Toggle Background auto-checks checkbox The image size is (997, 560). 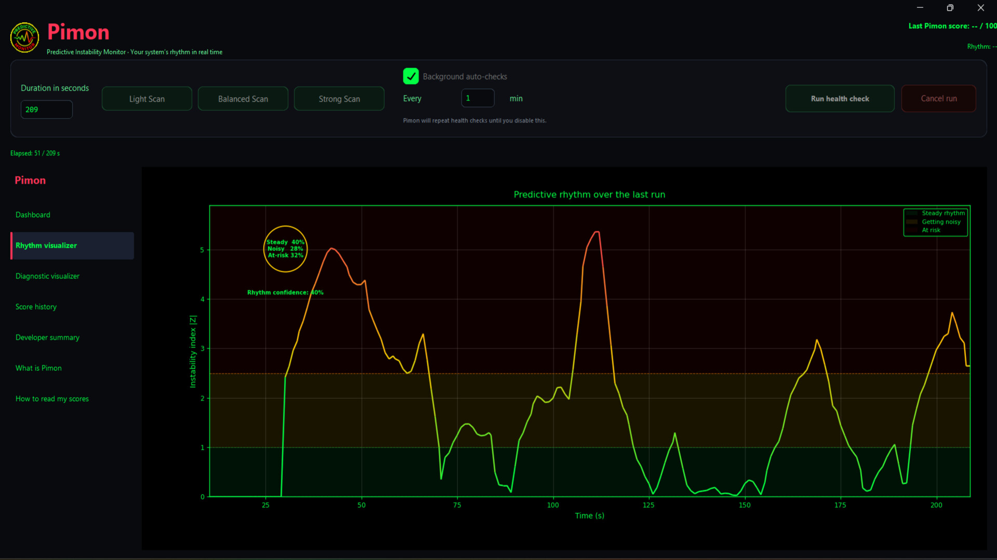[x=411, y=76]
